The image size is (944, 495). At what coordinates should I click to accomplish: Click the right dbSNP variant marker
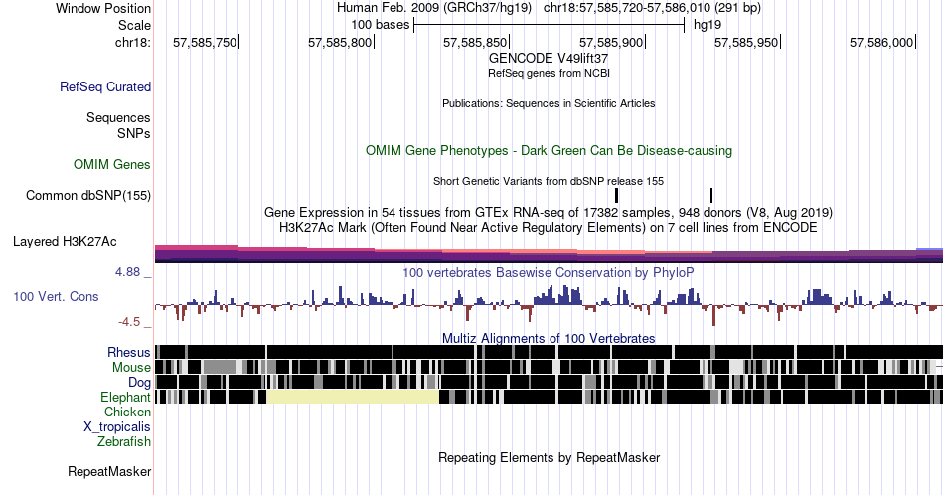click(711, 195)
